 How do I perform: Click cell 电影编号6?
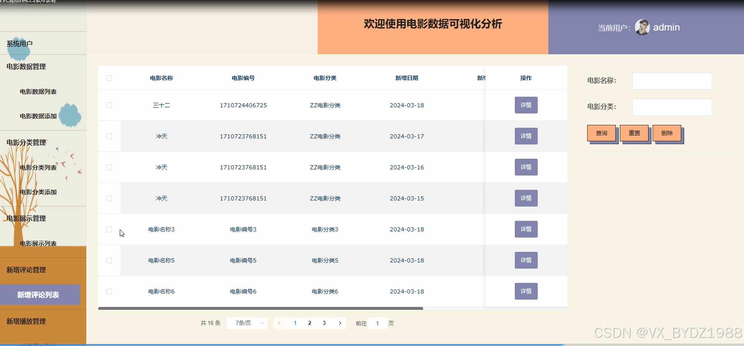coord(243,291)
